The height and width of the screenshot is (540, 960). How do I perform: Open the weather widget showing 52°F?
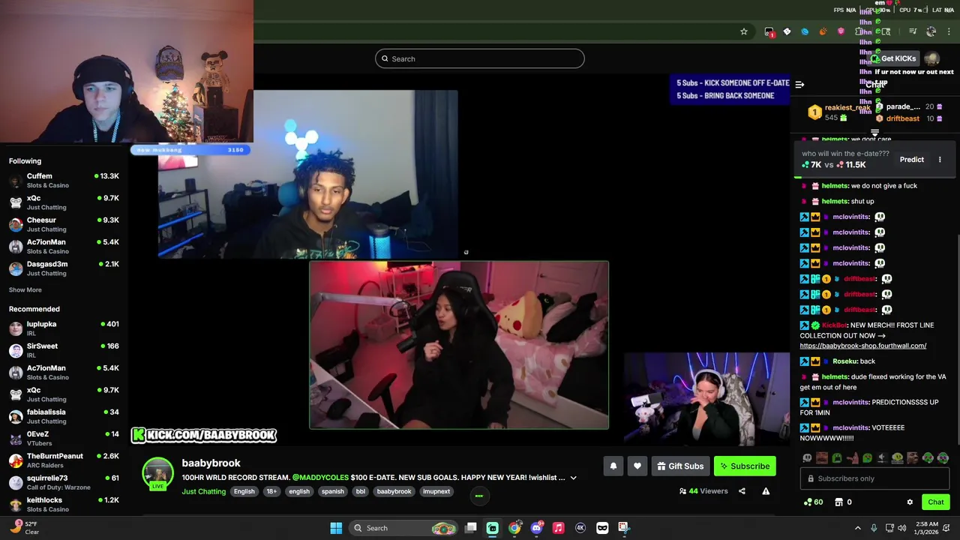click(x=24, y=528)
